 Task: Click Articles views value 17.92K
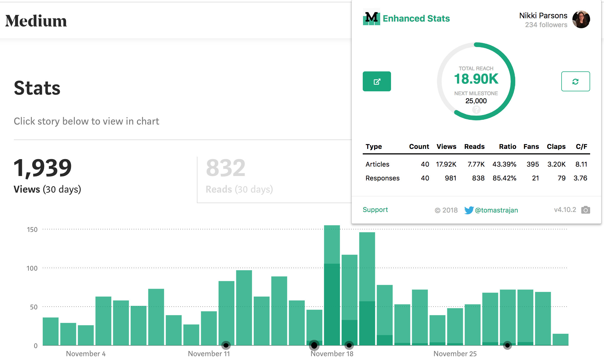tap(446, 164)
